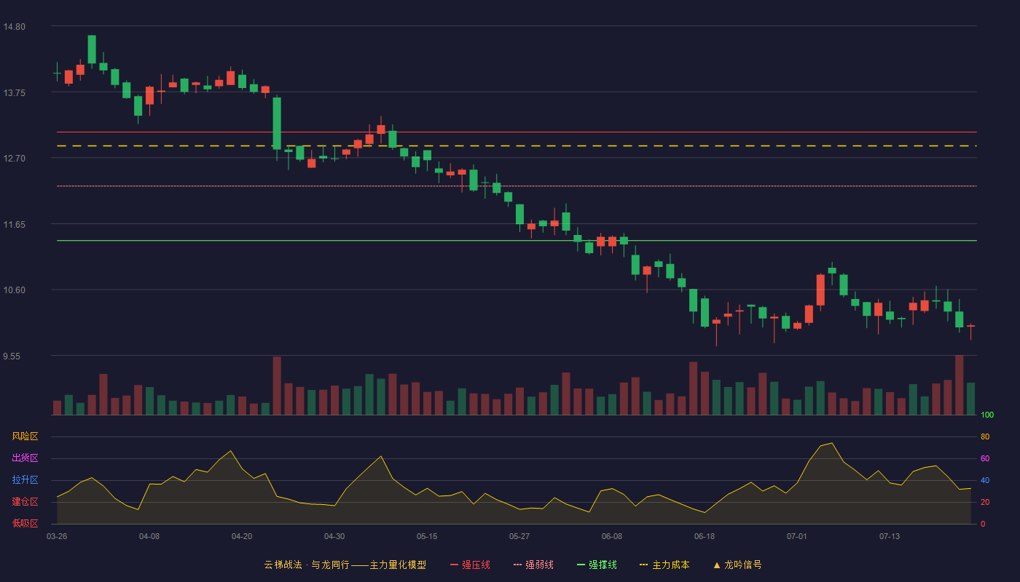Image resolution: width=1020 pixels, height=582 pixels.
Task: Toggle the 强弱线 pink dotted legend marker
Action: pos(517,565)
